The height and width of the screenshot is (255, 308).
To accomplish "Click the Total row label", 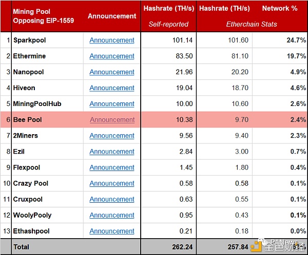I will (21, 247).
